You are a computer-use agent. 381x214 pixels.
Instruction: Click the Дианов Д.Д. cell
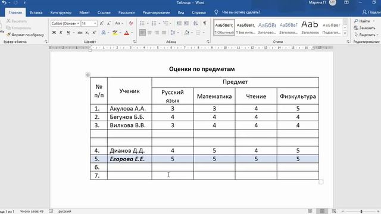coord(130,150)
